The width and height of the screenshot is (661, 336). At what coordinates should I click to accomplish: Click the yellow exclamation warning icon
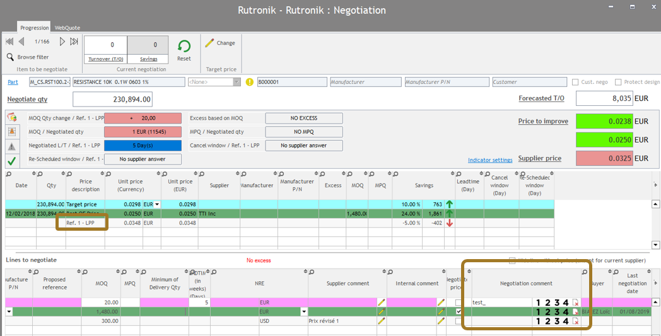(x=249, y=82)
